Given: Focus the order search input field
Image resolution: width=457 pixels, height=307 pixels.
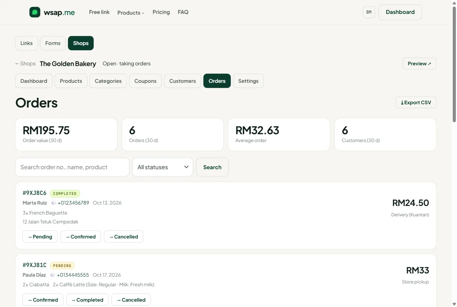Looking at the screenshot, I should coord(72,167).
